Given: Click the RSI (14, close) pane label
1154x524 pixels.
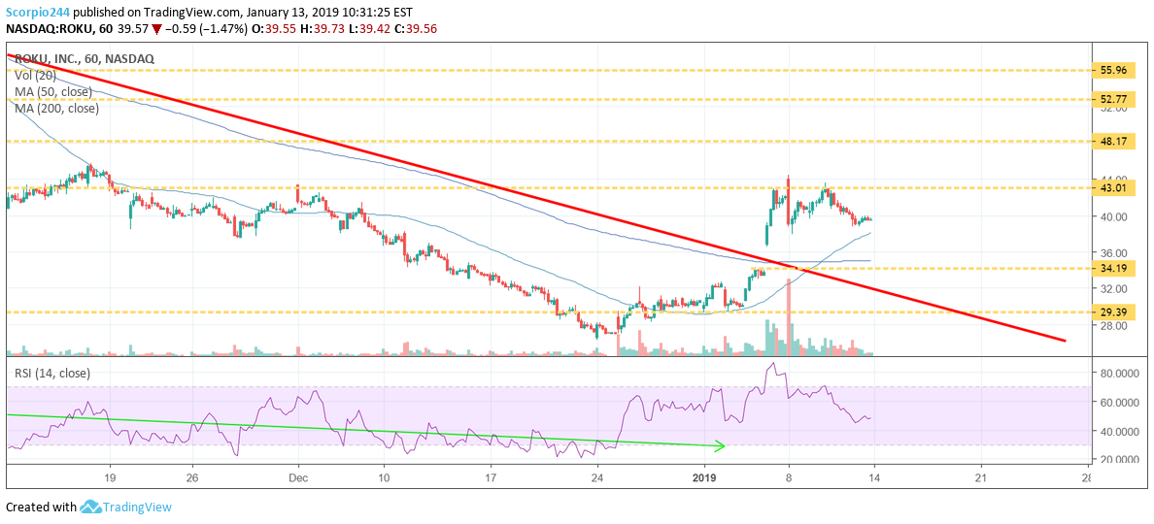Looking at the screenshot, I should click(51, 372).
